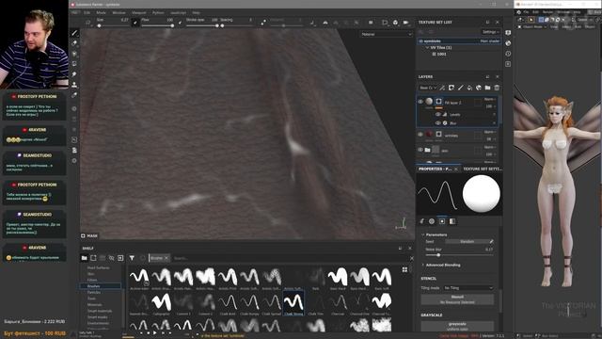The height and width of the screenshot is (339, 602).
Task: Add a fill layer using bucket icon
Action: point(469,88)
